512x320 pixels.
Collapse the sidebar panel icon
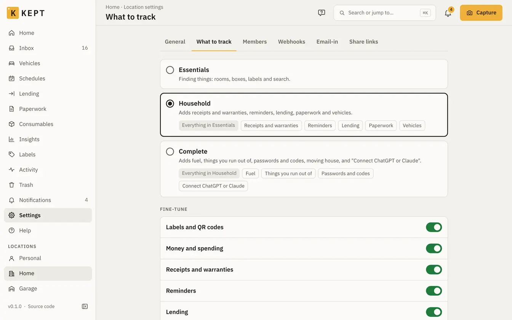coord(85,306)
